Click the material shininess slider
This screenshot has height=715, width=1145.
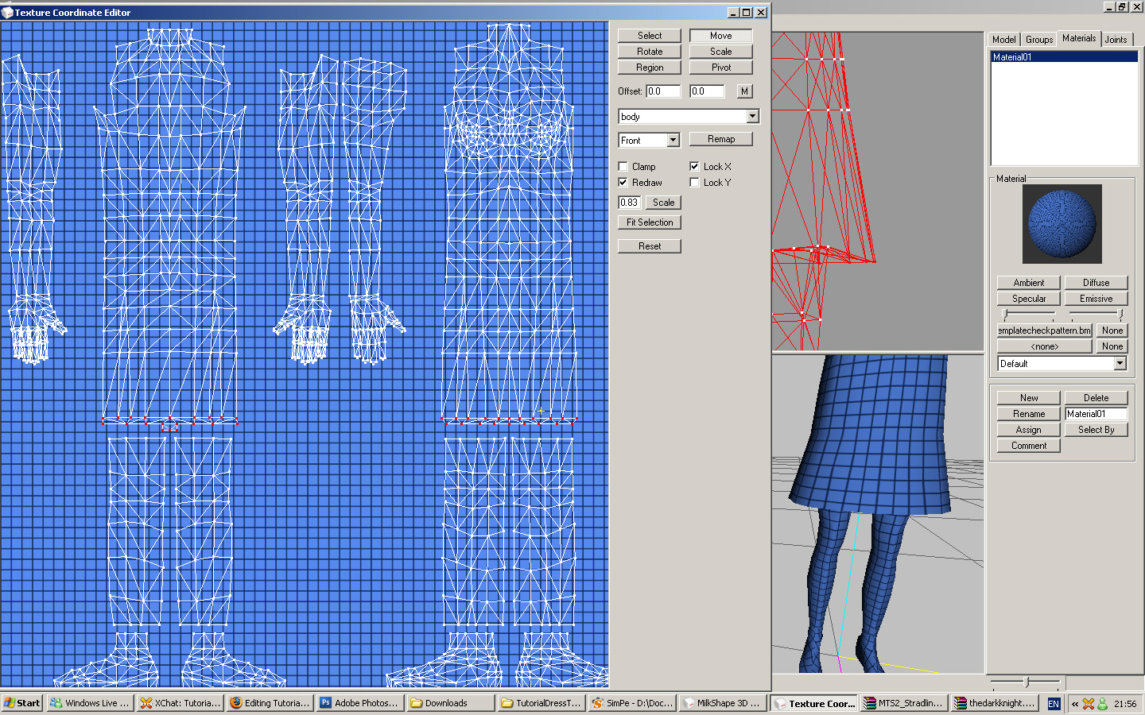click(1029, 315)
